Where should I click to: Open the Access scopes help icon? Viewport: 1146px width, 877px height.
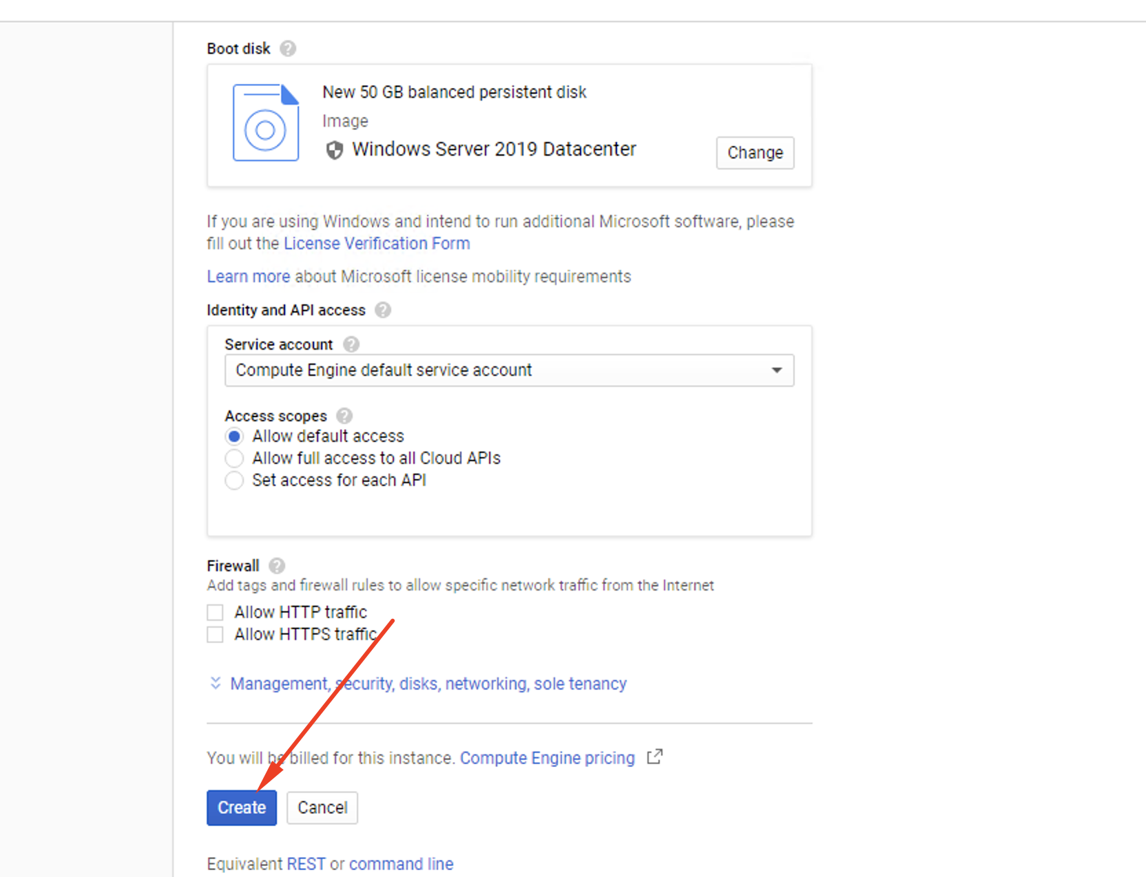click(x=344, y=416)
